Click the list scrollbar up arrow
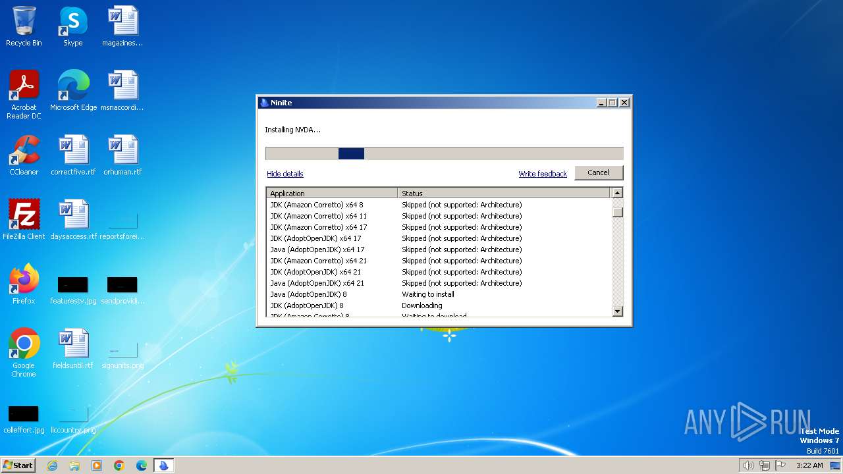This screenshot has width=843, height=474. pos(617,193)
